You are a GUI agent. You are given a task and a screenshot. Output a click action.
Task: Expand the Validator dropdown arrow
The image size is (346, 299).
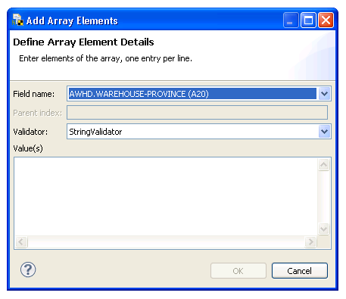point(324,132)
